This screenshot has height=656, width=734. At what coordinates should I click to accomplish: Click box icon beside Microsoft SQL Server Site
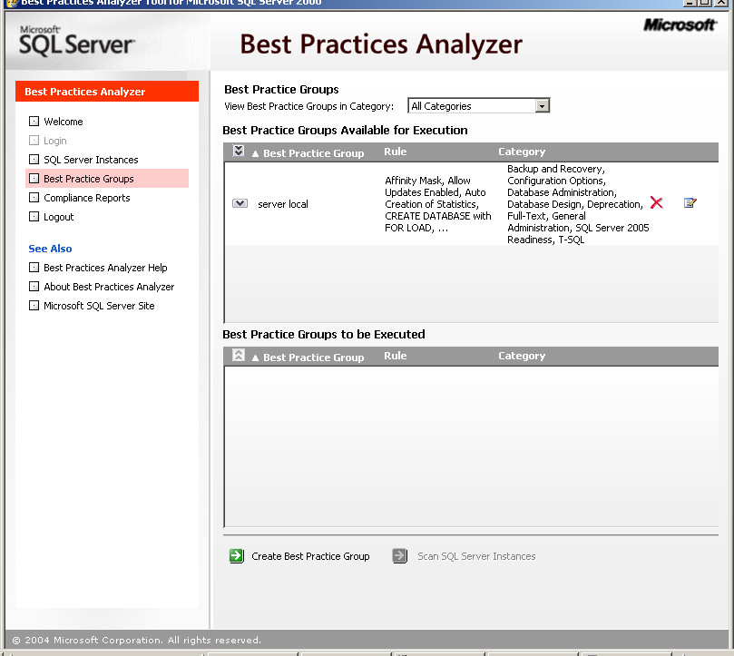coord(34,305)
